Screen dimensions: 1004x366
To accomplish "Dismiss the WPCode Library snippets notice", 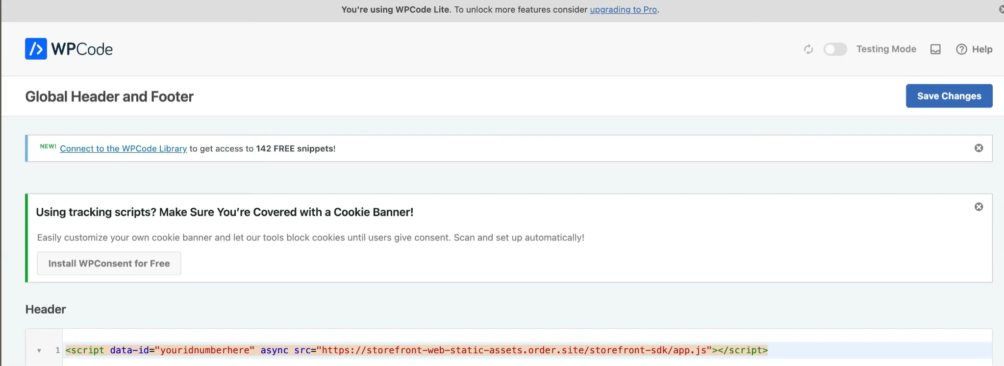I will (979, 147).
